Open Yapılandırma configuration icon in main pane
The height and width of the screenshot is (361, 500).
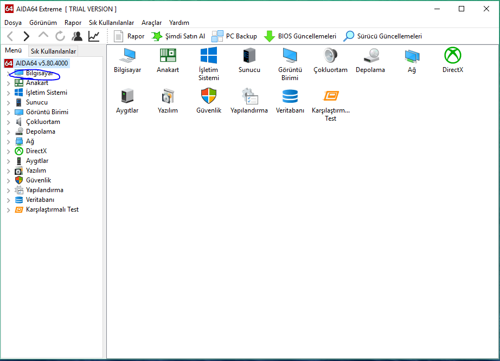[x=249, y=96]
